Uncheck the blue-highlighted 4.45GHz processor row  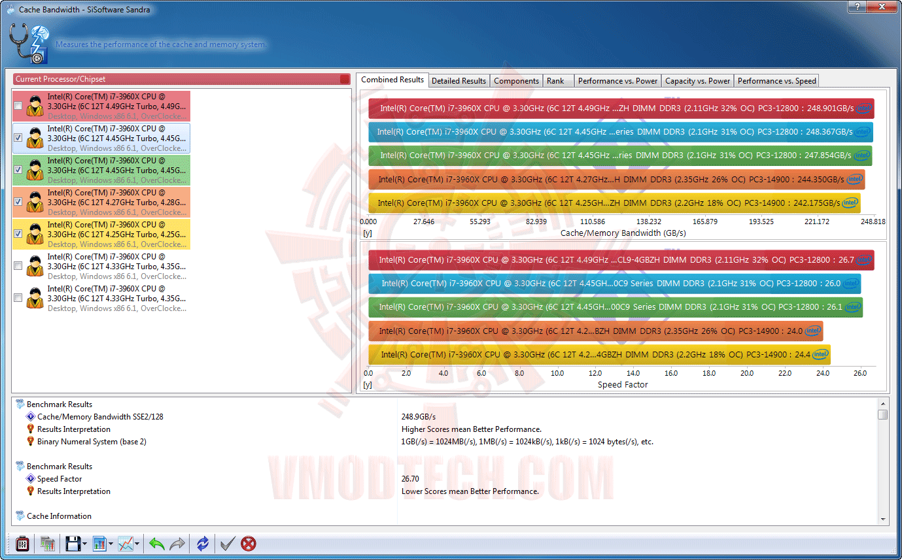(18, 138)
